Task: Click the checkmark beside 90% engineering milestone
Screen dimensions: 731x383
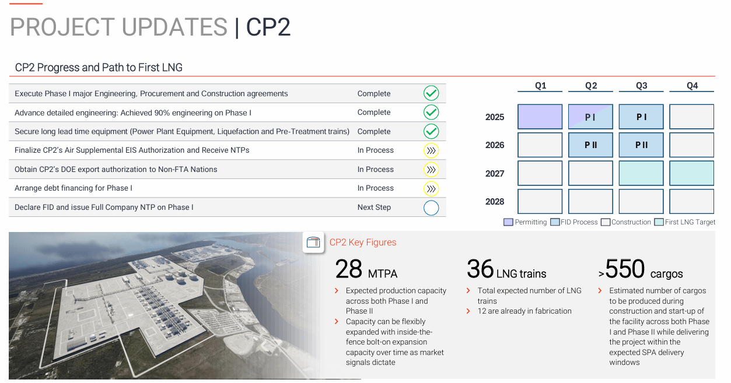Action: pos(431,112)
